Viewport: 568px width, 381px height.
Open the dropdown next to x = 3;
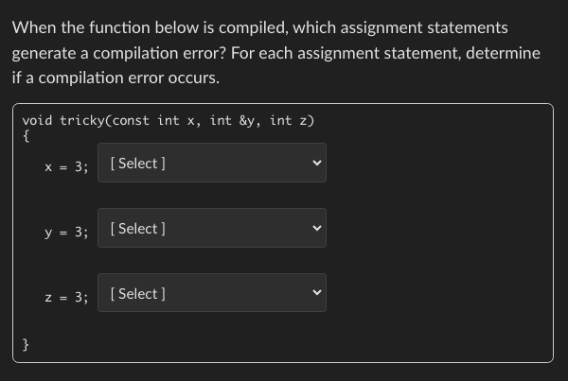[x=212, y=163]
